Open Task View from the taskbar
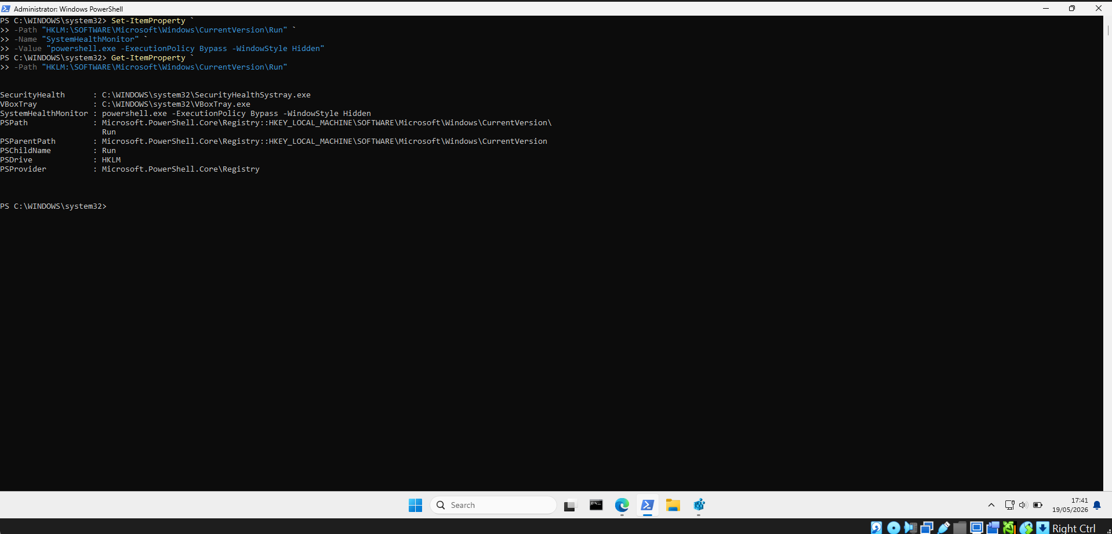This screenshot has width=1112, height=534. pyautogui.click(x=570, y=506)
